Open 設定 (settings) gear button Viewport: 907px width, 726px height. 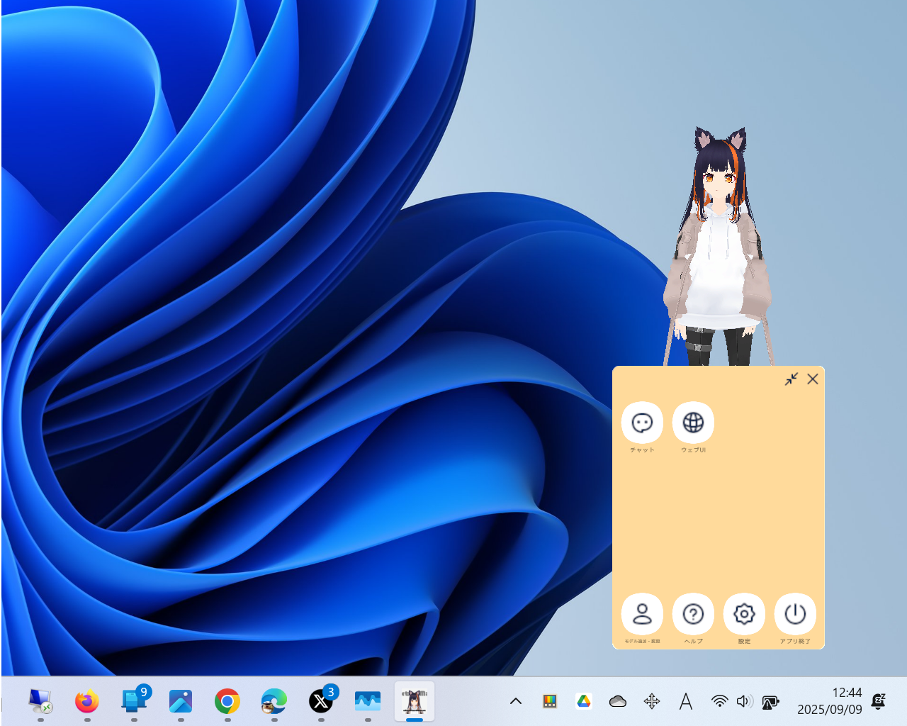pos(744,613)
